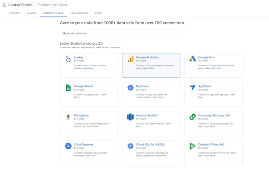Screen dimensions: 269x169
Task: Click Learn More in Cloud SQL for MySQL card
Action: (x=160, y=156)
